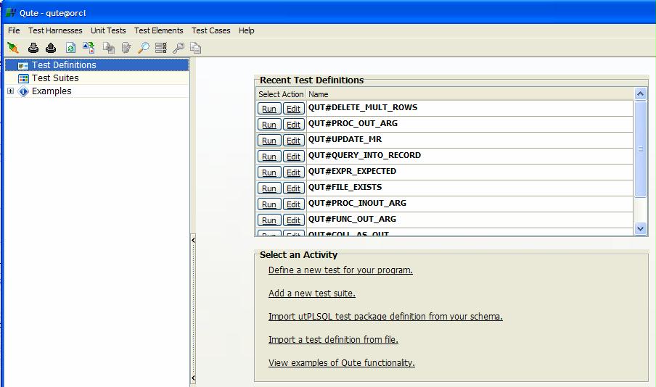Click 'Import a test definition from file' link
This screenshot has width=656, height=387.
pyautogui.click(x=333, y=340)
